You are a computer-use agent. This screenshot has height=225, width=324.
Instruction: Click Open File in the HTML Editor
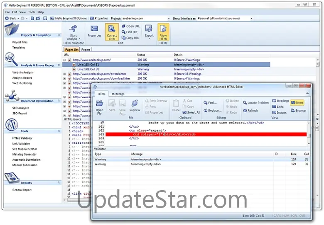[x=99, y=107]
